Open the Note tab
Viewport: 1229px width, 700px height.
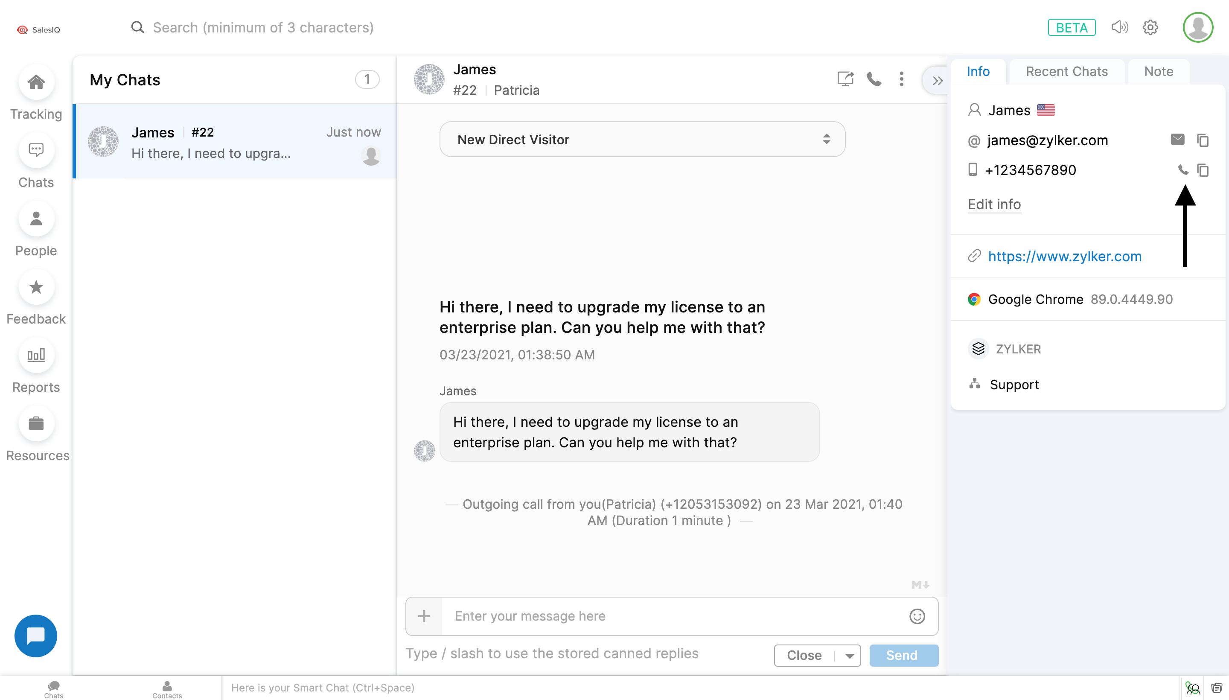(1158, 72)
